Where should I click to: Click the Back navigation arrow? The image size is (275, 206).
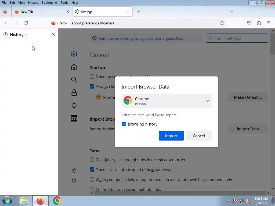pyautogui.click(x=6, y=23)
